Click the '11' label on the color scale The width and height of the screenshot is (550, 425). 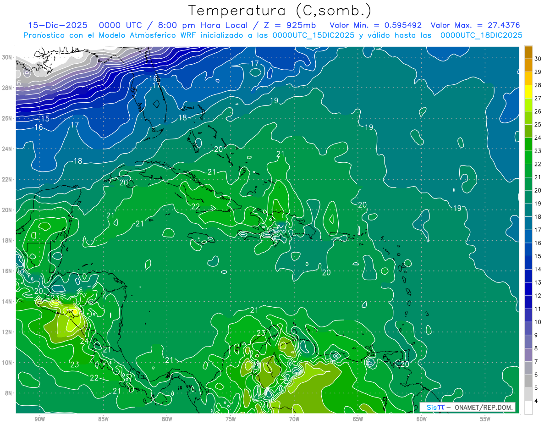[538, 309]
